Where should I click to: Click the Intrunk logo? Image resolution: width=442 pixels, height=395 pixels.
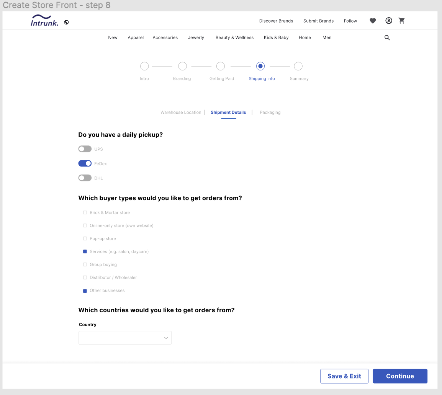44,21
